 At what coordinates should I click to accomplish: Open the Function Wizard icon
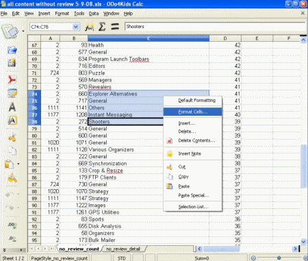pos(89,27)
